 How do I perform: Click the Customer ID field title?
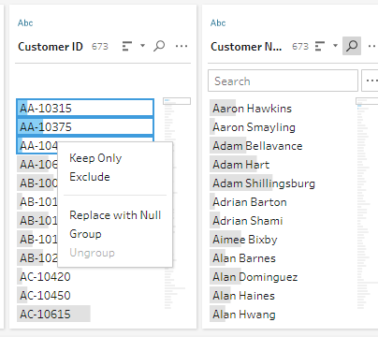pyautogui.click(x=51, y=47)
